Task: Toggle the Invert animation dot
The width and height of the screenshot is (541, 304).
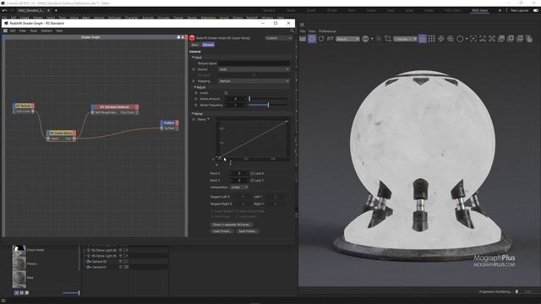Action: point(196,93)
